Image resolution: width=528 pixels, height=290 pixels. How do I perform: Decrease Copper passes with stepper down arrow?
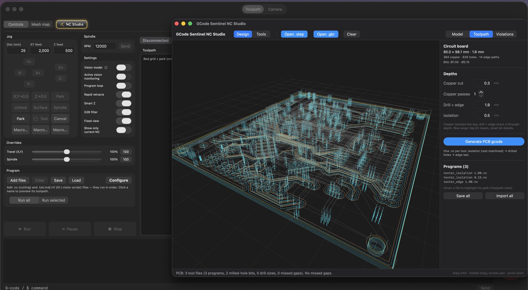[481, 96]
